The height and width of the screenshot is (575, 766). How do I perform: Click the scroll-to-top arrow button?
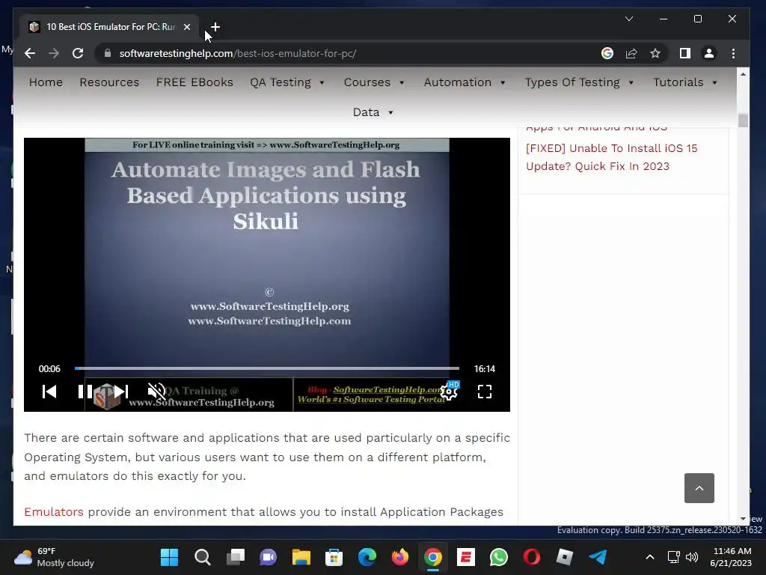(699, 488)
